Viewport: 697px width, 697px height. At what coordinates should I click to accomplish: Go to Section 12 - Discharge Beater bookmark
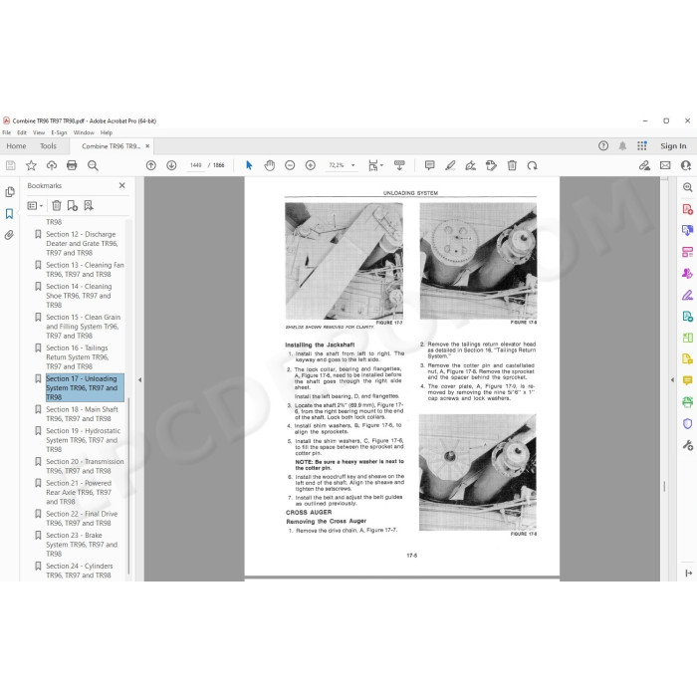82,244
